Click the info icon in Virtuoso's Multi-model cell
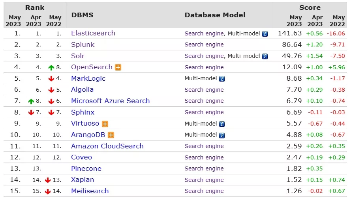This screenshot has height=198, width=351. [x=222, y=124]
